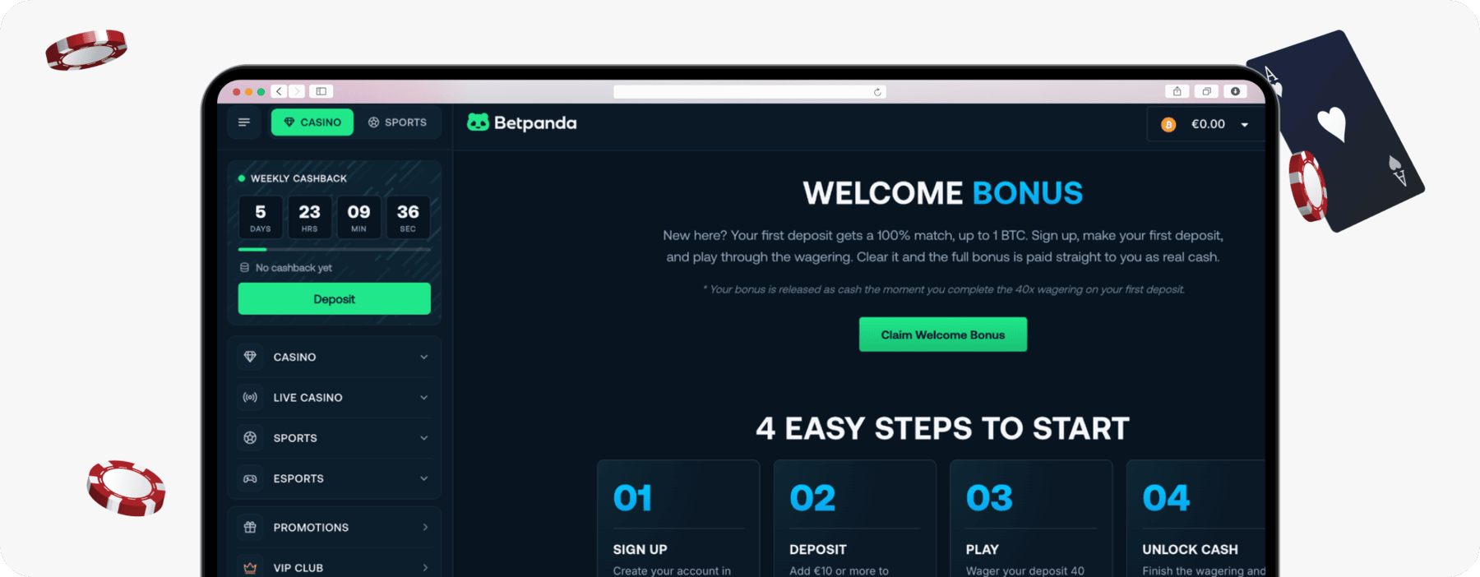Click the green Deposit button
The width and height of the screenshot is (1480, 577).
pyautogui.click(x=334, y=299)
